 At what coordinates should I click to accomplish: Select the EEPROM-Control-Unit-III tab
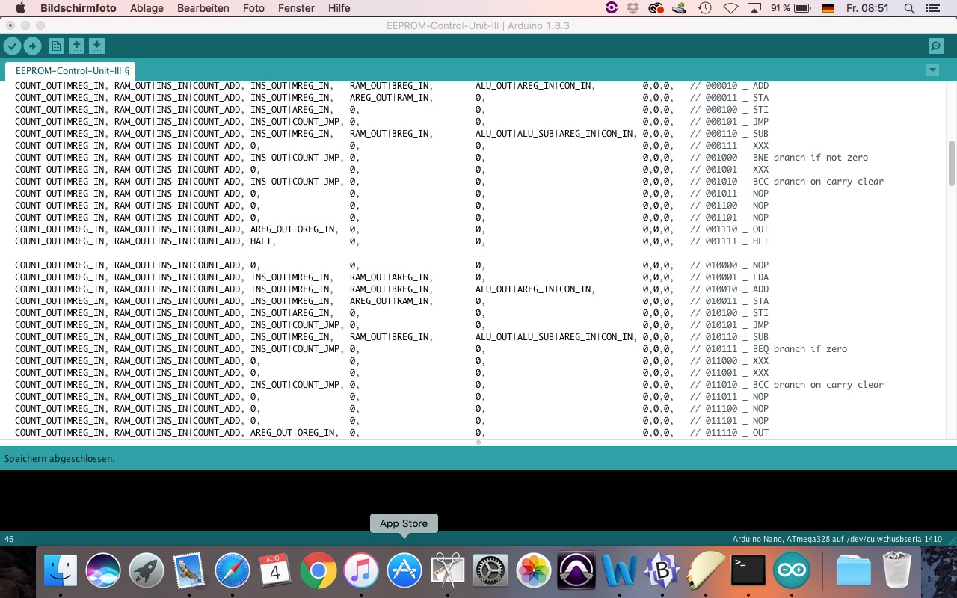click(x=72, y=71)
